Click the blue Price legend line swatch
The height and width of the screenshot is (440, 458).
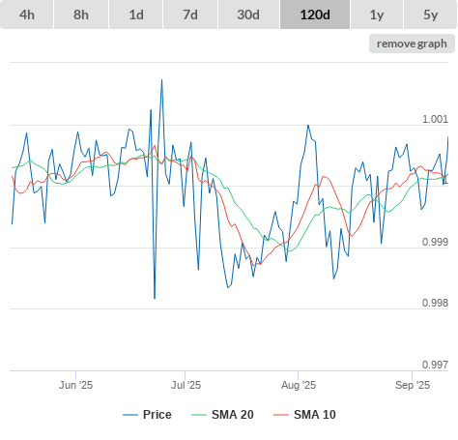(x=130, y=415)
